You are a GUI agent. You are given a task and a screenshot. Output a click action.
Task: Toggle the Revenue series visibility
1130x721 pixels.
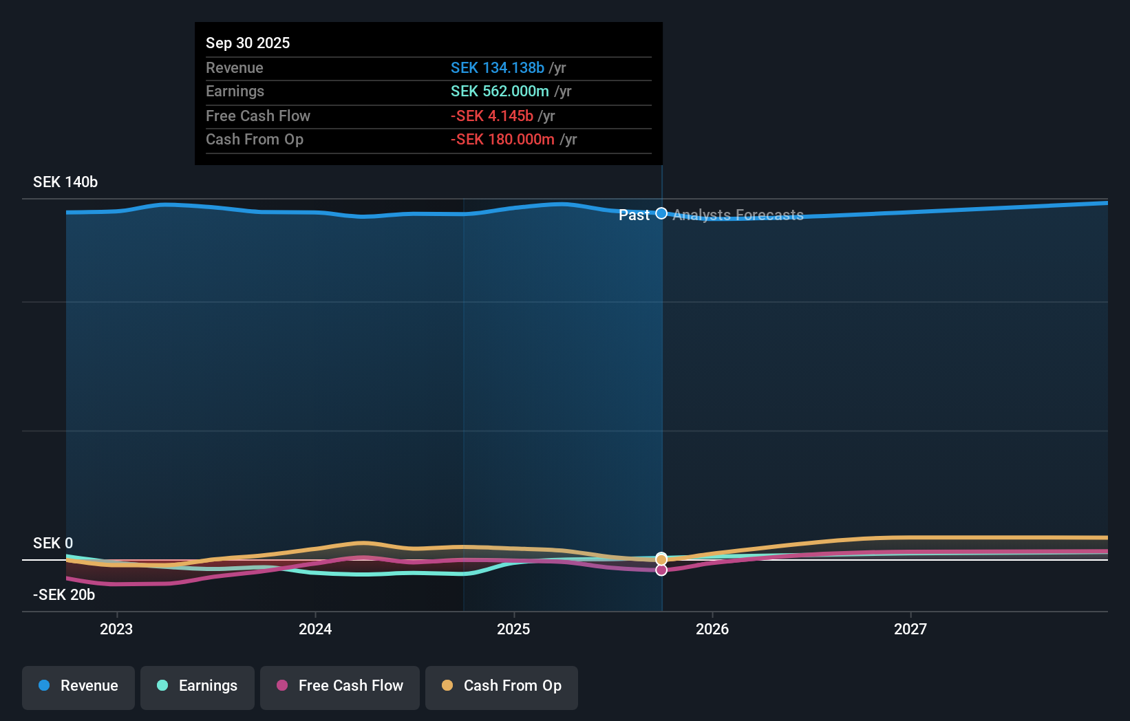78,686
